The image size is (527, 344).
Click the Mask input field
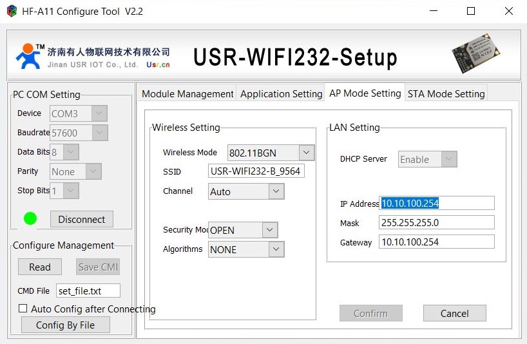point(437,223)
